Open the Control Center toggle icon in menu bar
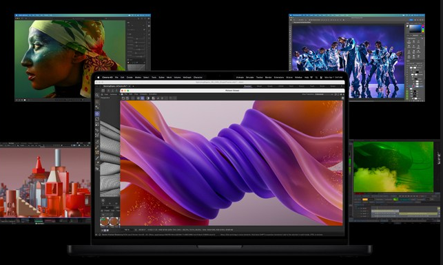This screenshot has width=443, height=265. 321,77
